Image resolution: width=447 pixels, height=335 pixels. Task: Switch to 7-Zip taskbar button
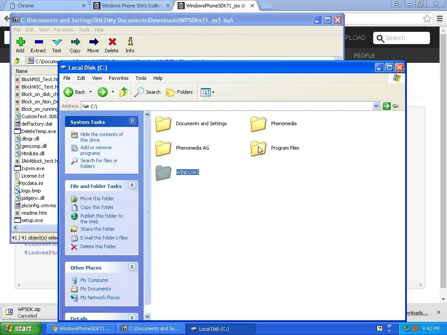151,329
